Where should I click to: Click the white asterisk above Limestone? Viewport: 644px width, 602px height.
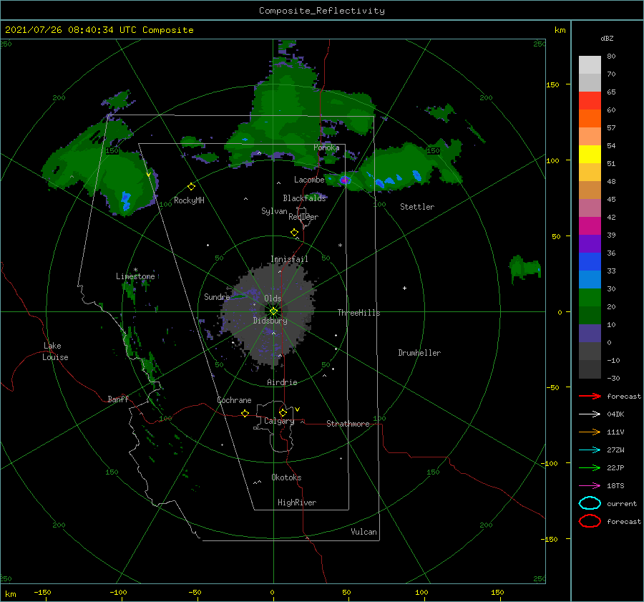(135, 270)
